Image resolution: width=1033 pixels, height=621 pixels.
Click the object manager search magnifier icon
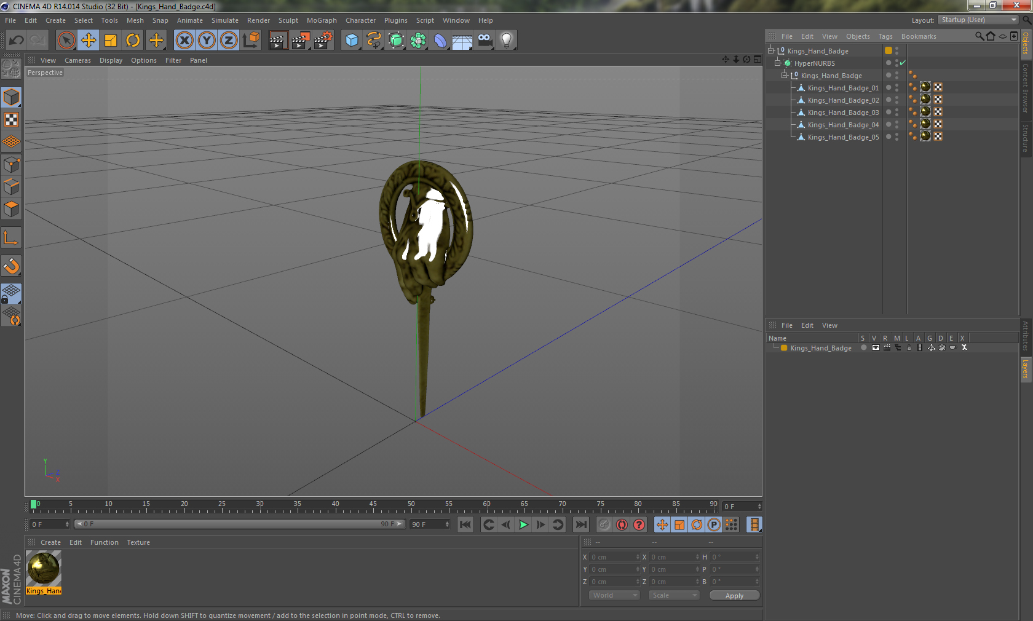pos(980,36)
